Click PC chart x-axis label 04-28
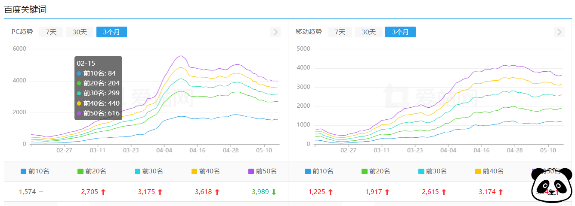This screenshot has height=206, width=575. (x=231, y=151)
